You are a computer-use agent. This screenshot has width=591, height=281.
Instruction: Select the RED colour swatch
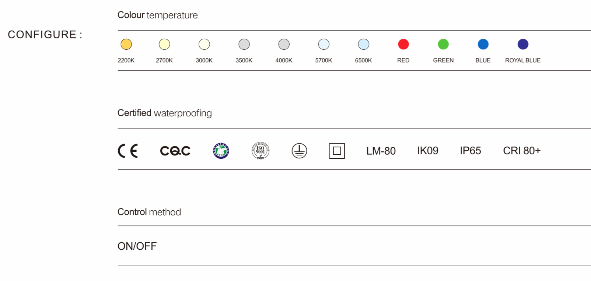(x=403, y=44)
